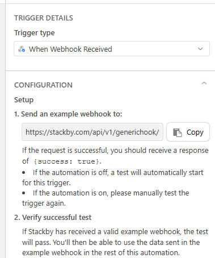Click the clipboard icon beside Copy
The height and width of the screenshot is (258, 215).
coord(178,132)
